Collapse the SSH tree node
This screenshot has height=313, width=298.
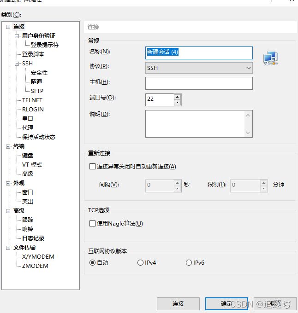click(17, 64)
